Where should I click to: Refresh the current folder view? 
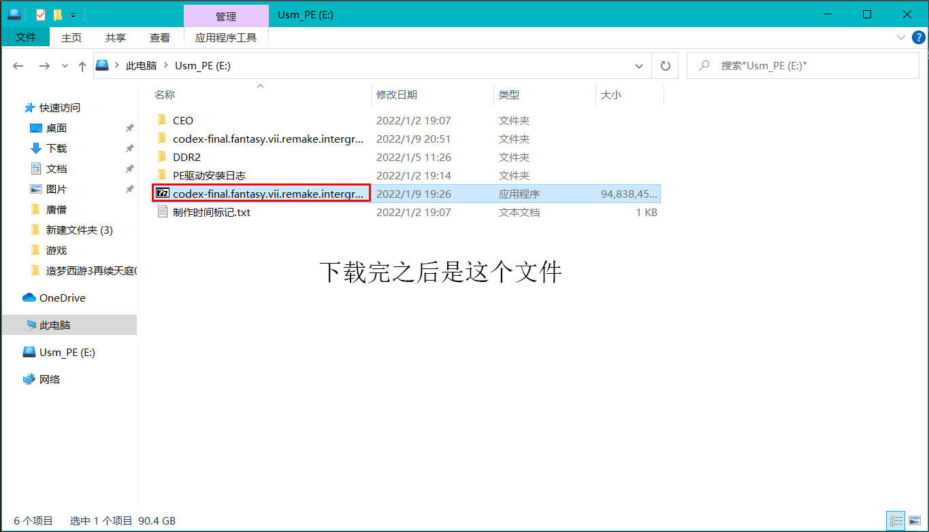[x=665, y=66]
